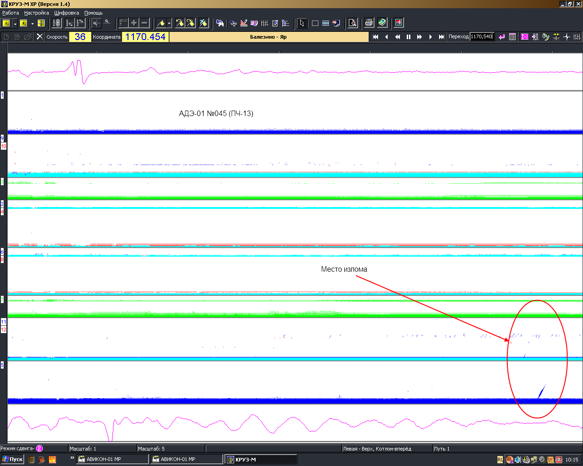583x466 pixels.
Task: Click the Пуск start button
Action: (x=12, y=459)
